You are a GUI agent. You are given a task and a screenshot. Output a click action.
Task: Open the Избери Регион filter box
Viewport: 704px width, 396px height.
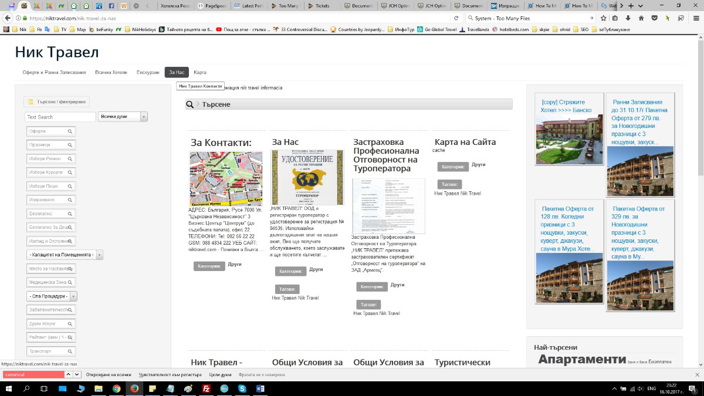pyautogui.click(x=51, y=158)
